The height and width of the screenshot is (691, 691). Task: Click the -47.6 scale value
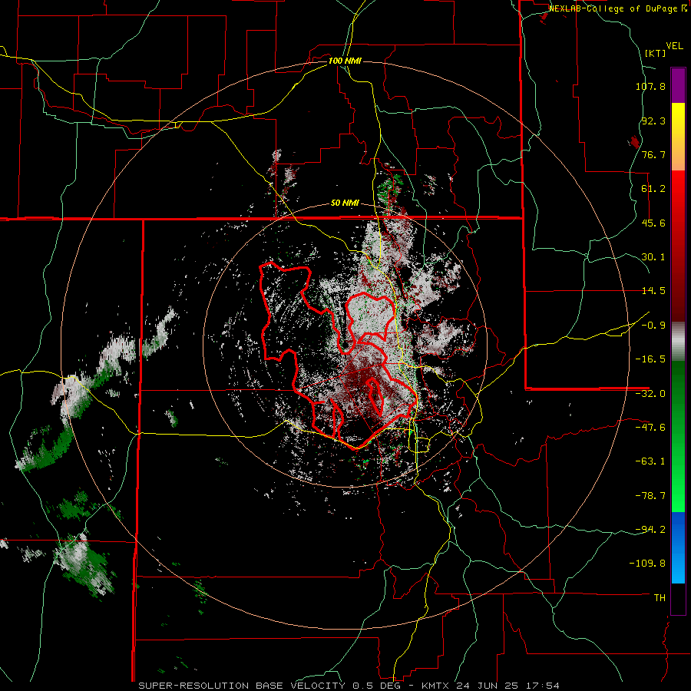point(650,428)
